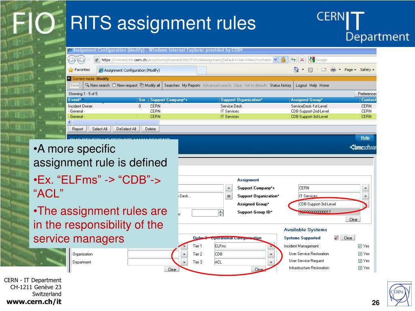Click the browser Forward arrow
The height and width of the screenshot is (311, 415).
point(81,60)
